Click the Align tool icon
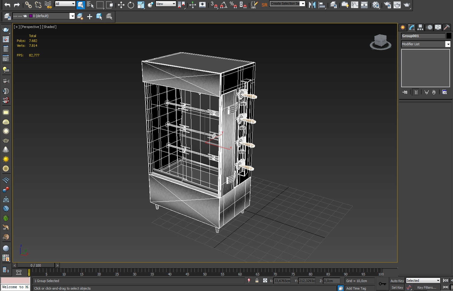 coord(322,5)
